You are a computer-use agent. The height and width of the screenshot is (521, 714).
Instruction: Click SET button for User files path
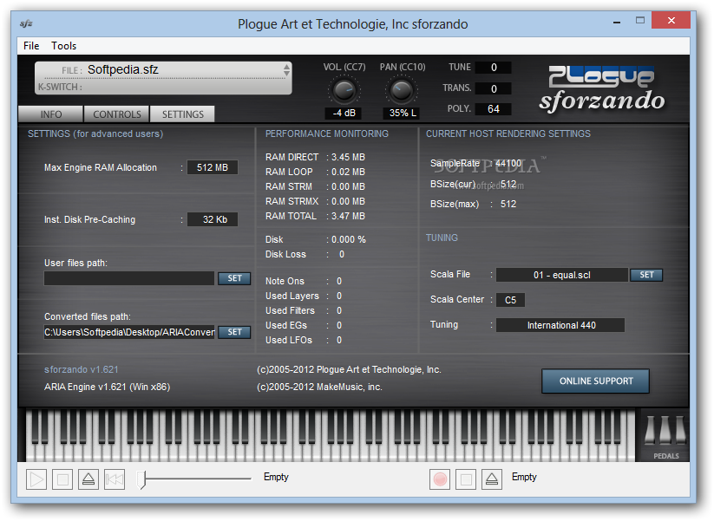pos(234,278)
